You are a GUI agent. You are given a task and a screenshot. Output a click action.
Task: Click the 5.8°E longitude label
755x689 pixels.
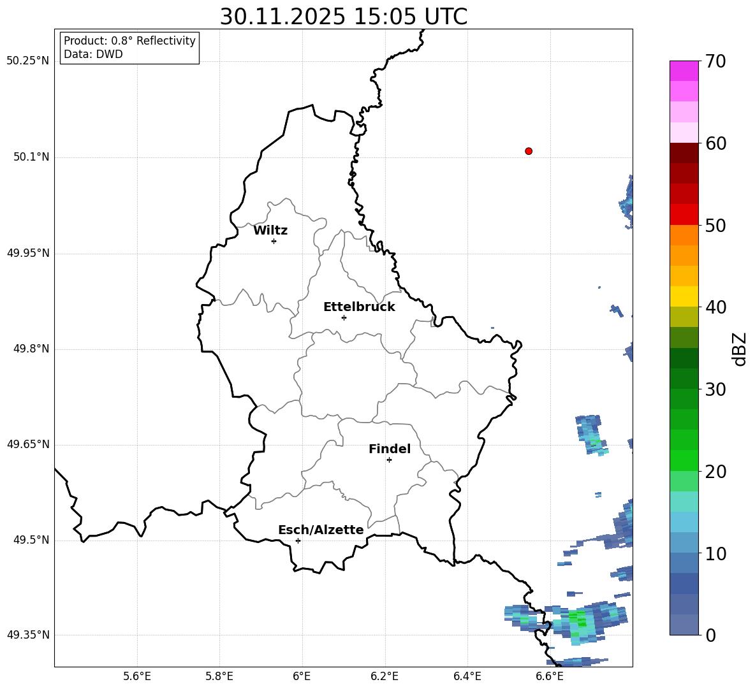[x=219, y=676]
